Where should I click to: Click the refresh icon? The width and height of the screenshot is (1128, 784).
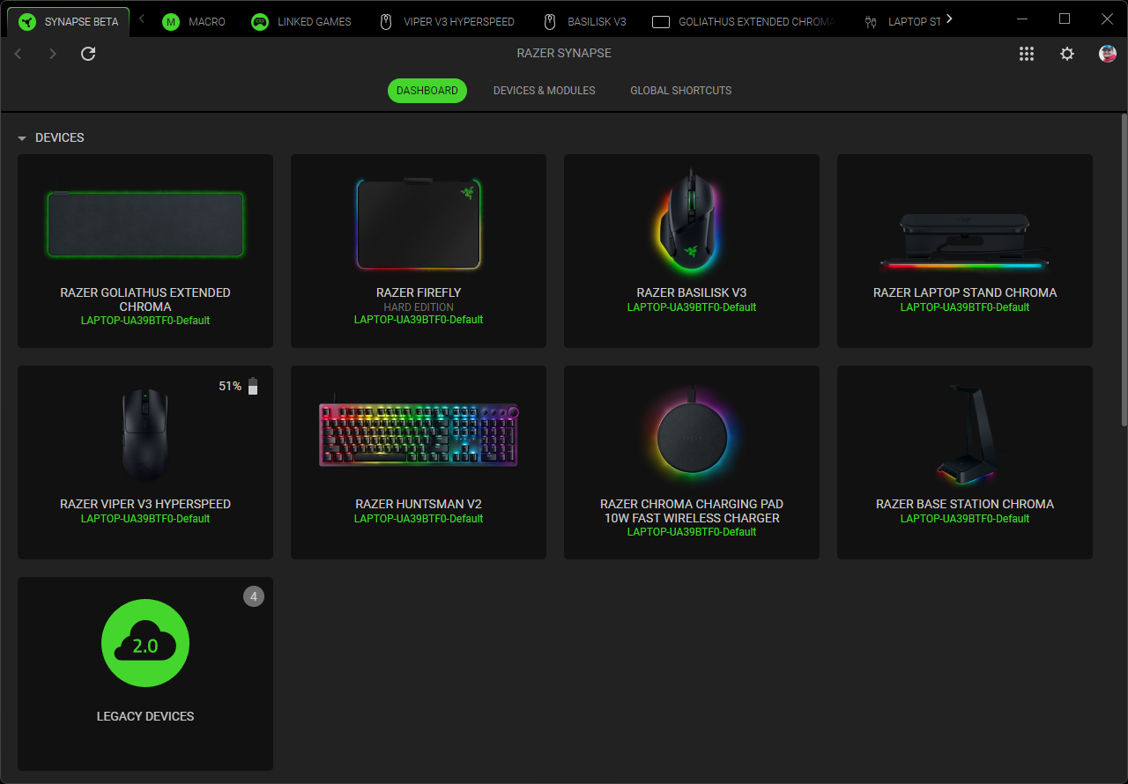coord(88,54)
